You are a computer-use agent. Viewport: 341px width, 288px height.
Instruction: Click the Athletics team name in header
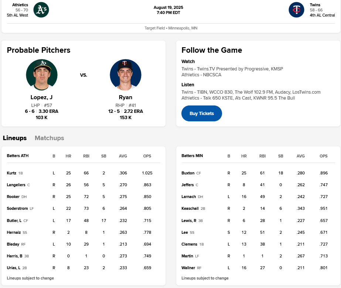click(20, 5)
